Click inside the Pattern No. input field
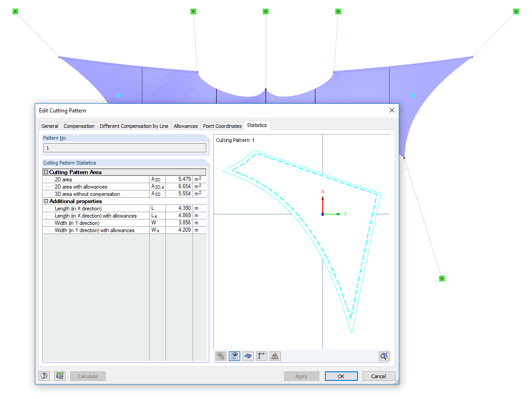The width and height of the screenshot is (532, 399). point(125,148)
